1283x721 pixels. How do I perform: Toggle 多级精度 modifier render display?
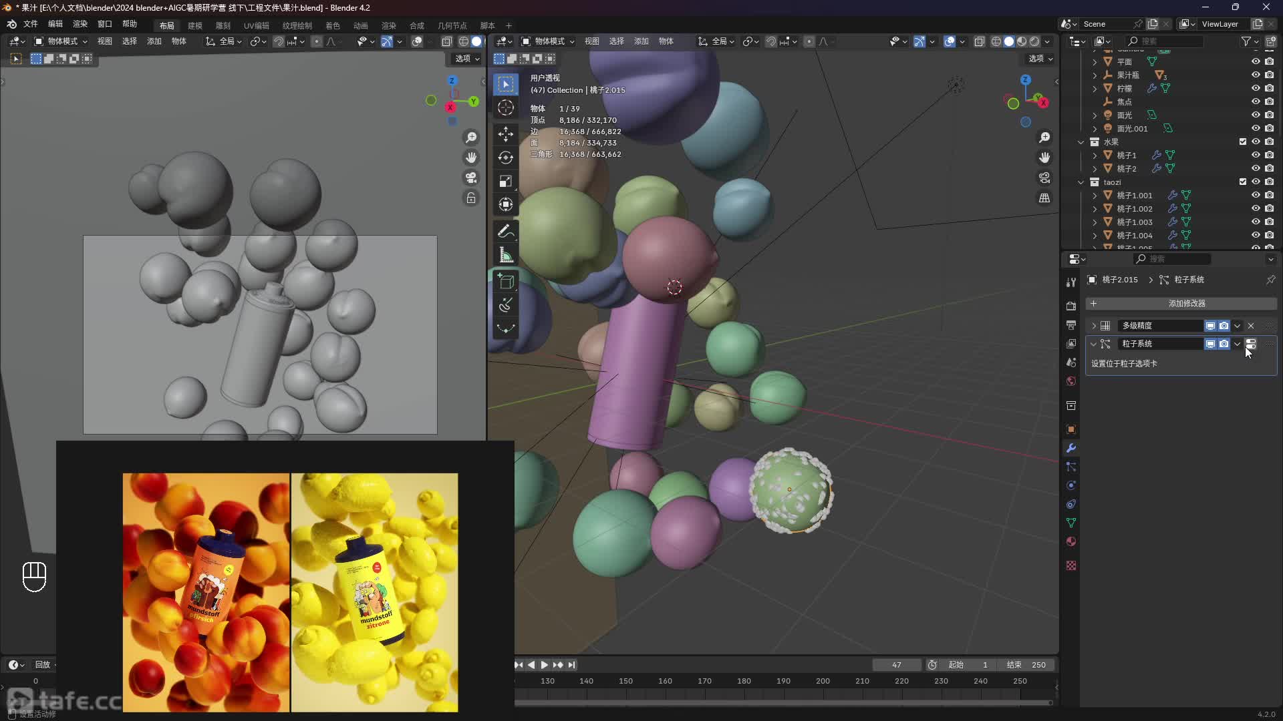pos(1224,326)
